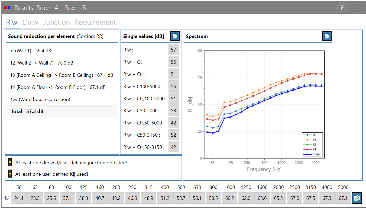Select the R'w tab
The image size is (366, 208).
[x=12, y=22]
